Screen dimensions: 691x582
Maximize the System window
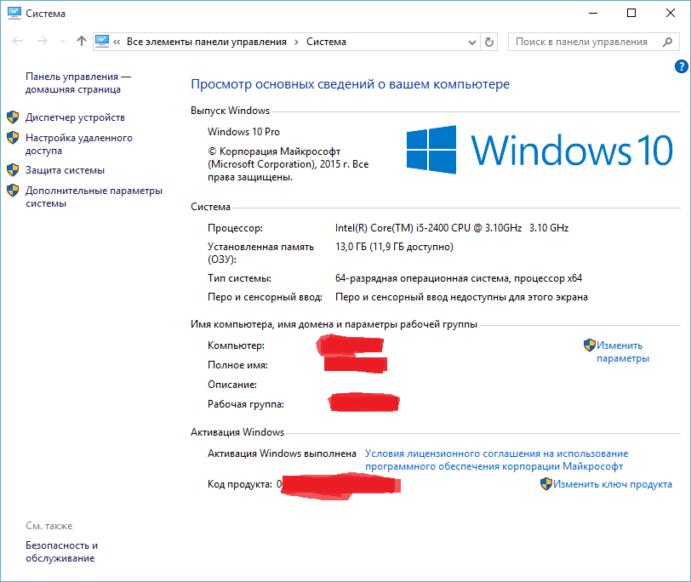[x=631, y=14]
